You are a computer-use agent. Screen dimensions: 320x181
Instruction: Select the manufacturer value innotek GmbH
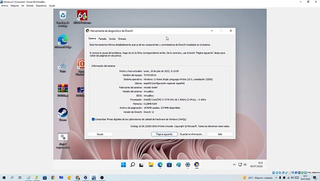pos(150,87)
